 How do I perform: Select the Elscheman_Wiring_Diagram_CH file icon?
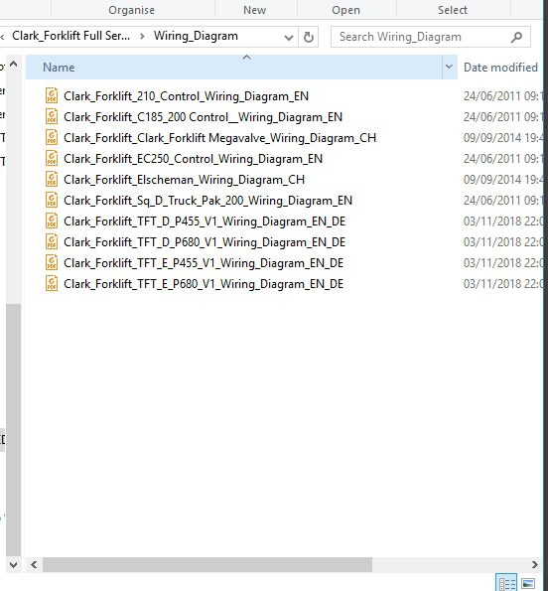click(52, 179)
